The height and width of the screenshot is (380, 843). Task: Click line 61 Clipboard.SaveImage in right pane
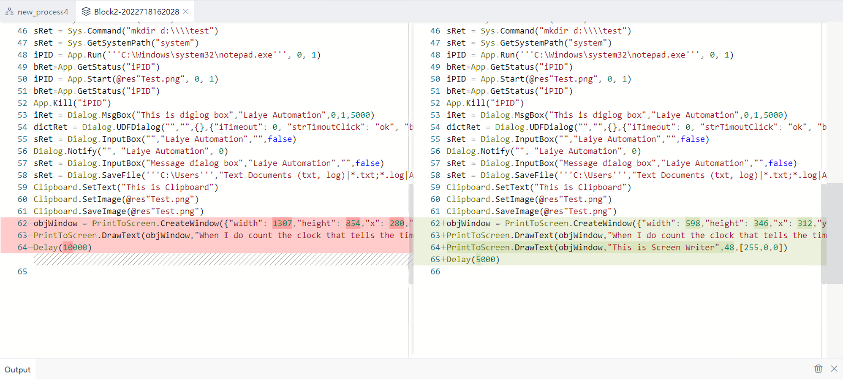pos(532,211)
